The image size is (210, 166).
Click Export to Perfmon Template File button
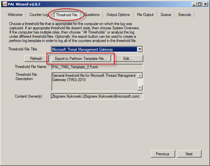coord(81,59)
